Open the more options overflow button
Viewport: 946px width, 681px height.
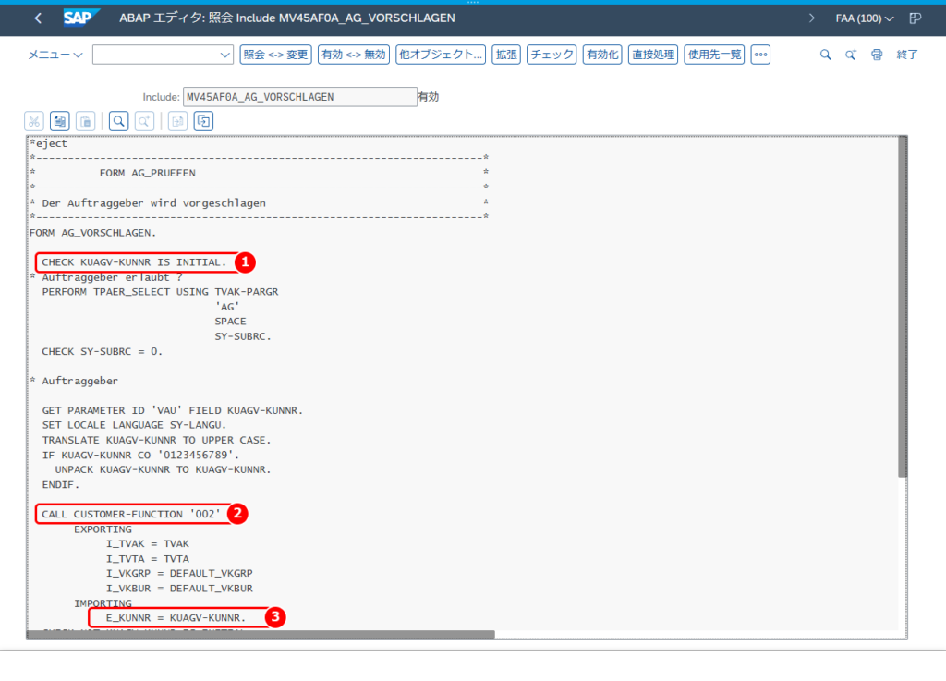click(760, 55)
